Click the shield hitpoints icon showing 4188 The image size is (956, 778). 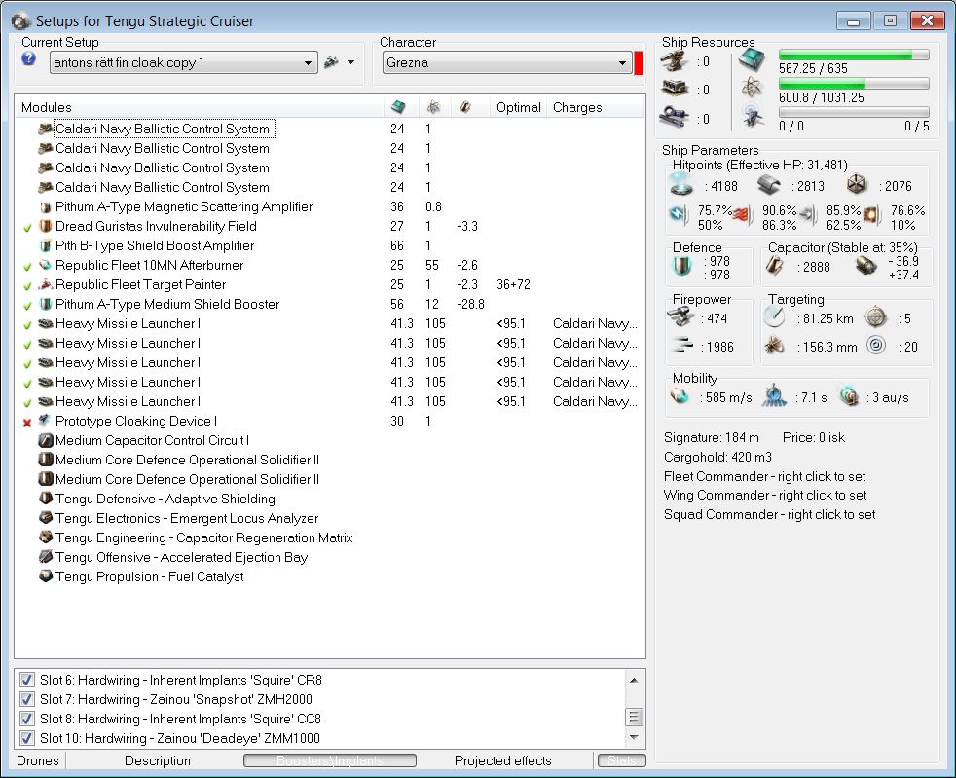coord(681,185)
